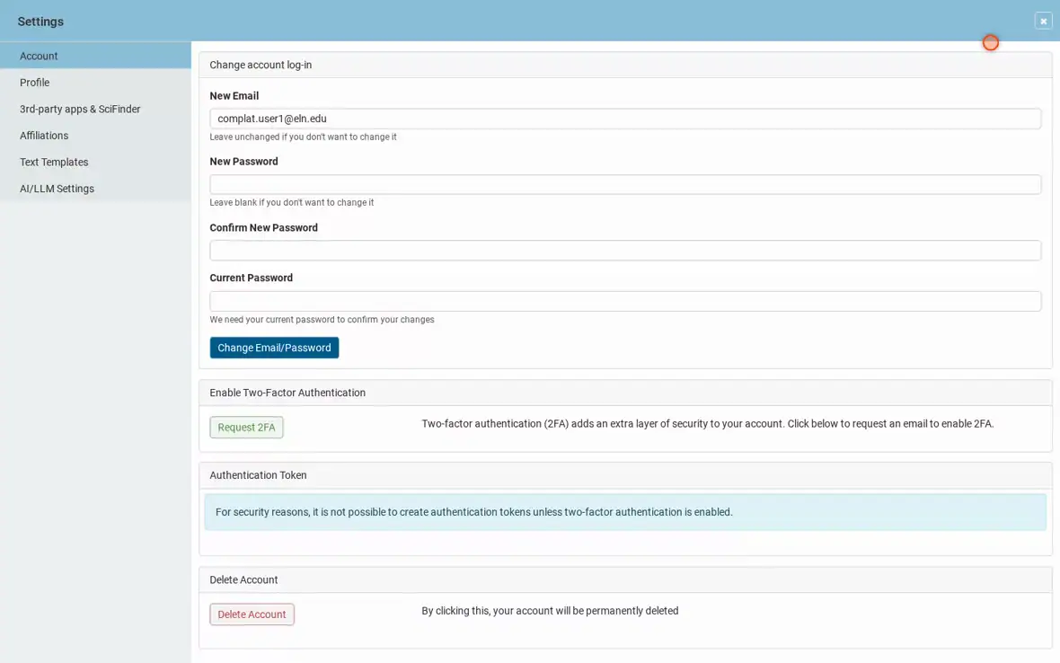This screenshot has width=1060, height=663.
Task: Focus the Confirm New Password field
Action: click(x=624, y=250)
